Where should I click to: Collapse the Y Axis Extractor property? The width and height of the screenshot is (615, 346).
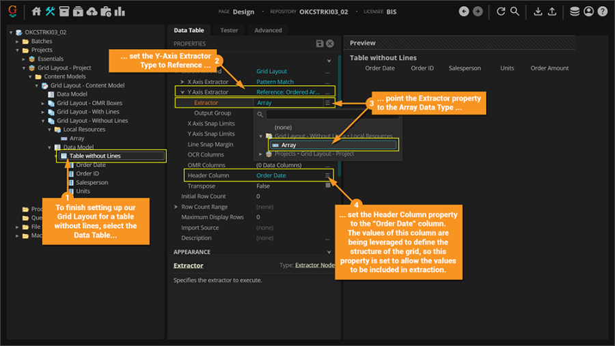[182, 92]
